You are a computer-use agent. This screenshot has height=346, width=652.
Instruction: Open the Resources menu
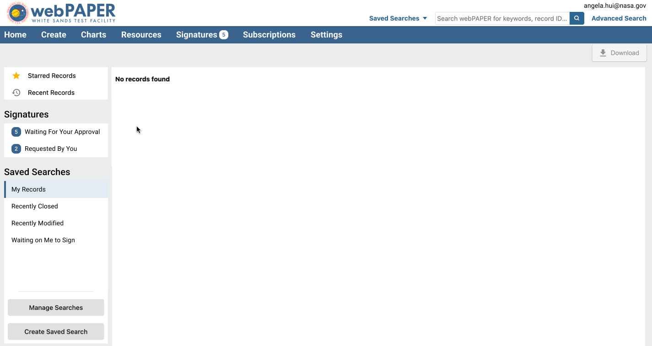(x=141, y=35)
